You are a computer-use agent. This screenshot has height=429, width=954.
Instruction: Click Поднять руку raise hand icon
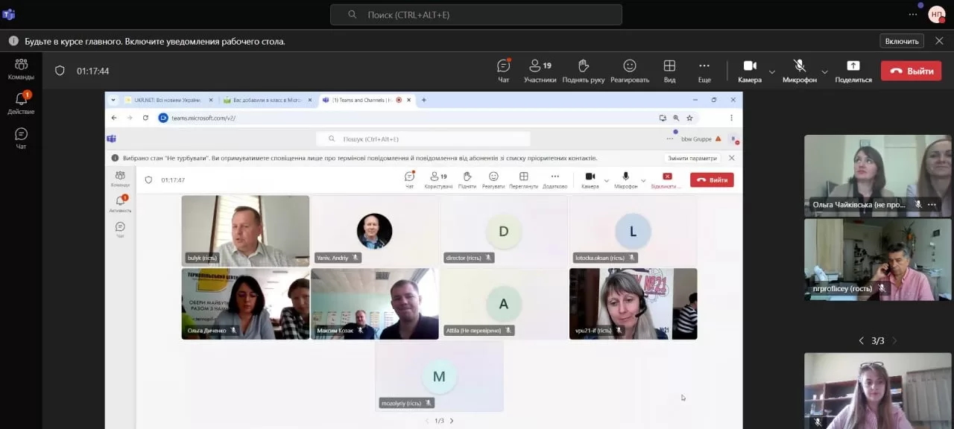pyautogui.click(x=583, y=71)
